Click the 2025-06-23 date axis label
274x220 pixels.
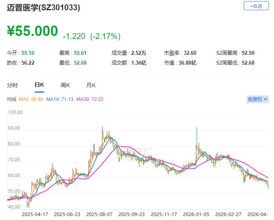(67, 214)
